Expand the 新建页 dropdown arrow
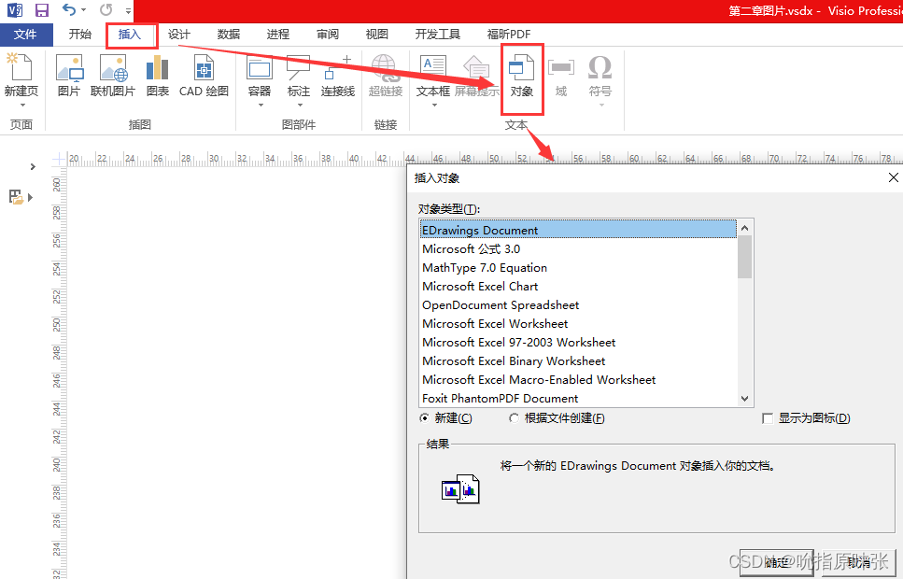 pyautogui.click(x=22, y=105)
